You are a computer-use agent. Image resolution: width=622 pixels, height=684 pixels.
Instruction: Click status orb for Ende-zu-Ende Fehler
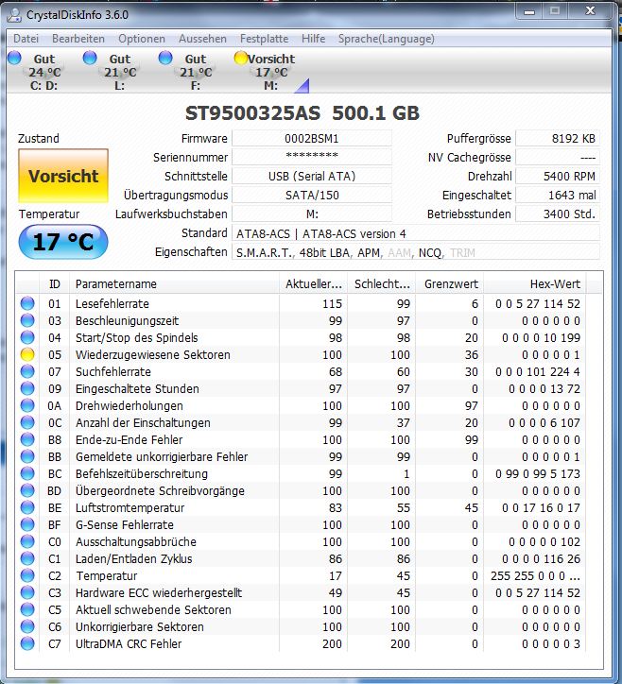[x=27, y=439]
